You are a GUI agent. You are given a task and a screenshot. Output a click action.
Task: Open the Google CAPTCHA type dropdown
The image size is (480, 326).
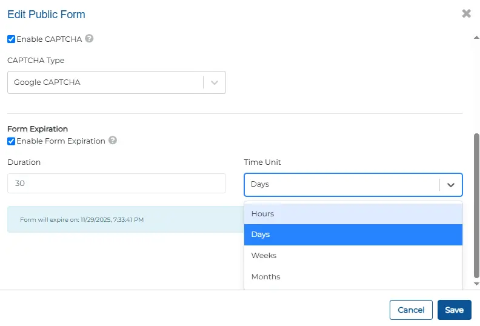106,82
